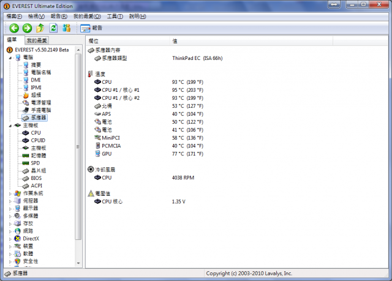Open the 我的最愛(O) menu
Image resolution: width=392 pixels, height=281 pixels.
click(x=87, y=17)
